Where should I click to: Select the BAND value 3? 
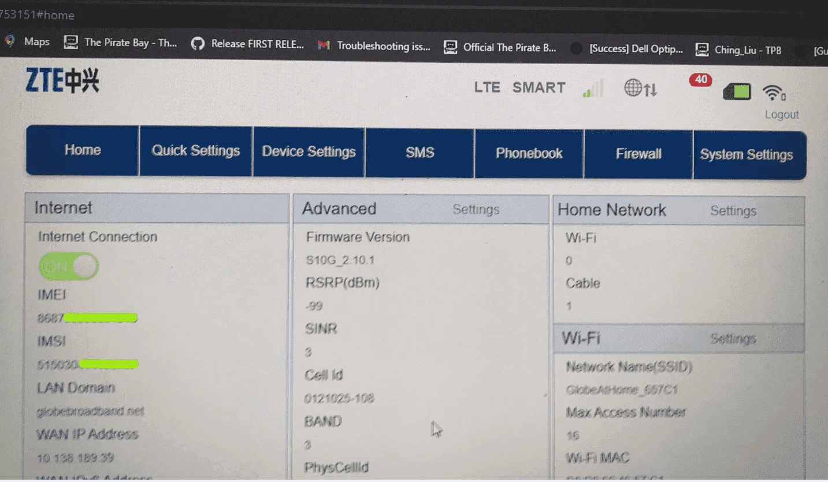[x=308, y=444]
